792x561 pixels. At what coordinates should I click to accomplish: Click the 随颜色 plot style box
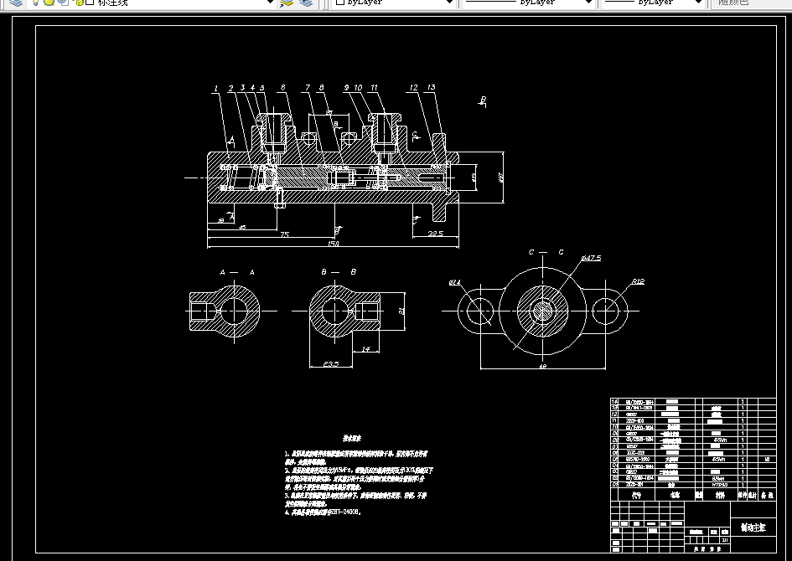(750, 3)
